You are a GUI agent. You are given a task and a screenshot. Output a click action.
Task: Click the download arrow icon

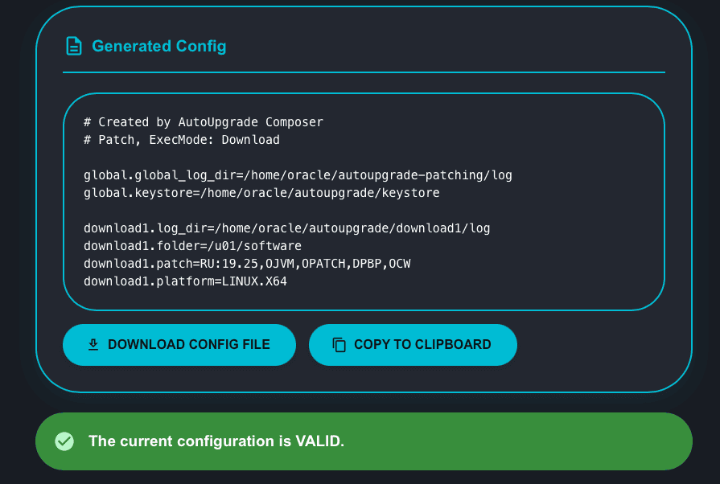[93, 345]
